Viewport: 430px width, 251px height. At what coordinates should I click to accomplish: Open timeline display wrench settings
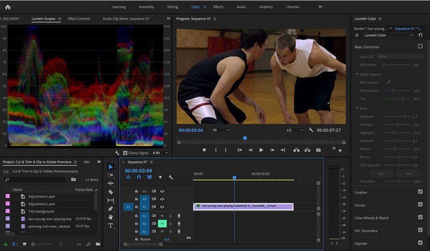tap(170, 177)
